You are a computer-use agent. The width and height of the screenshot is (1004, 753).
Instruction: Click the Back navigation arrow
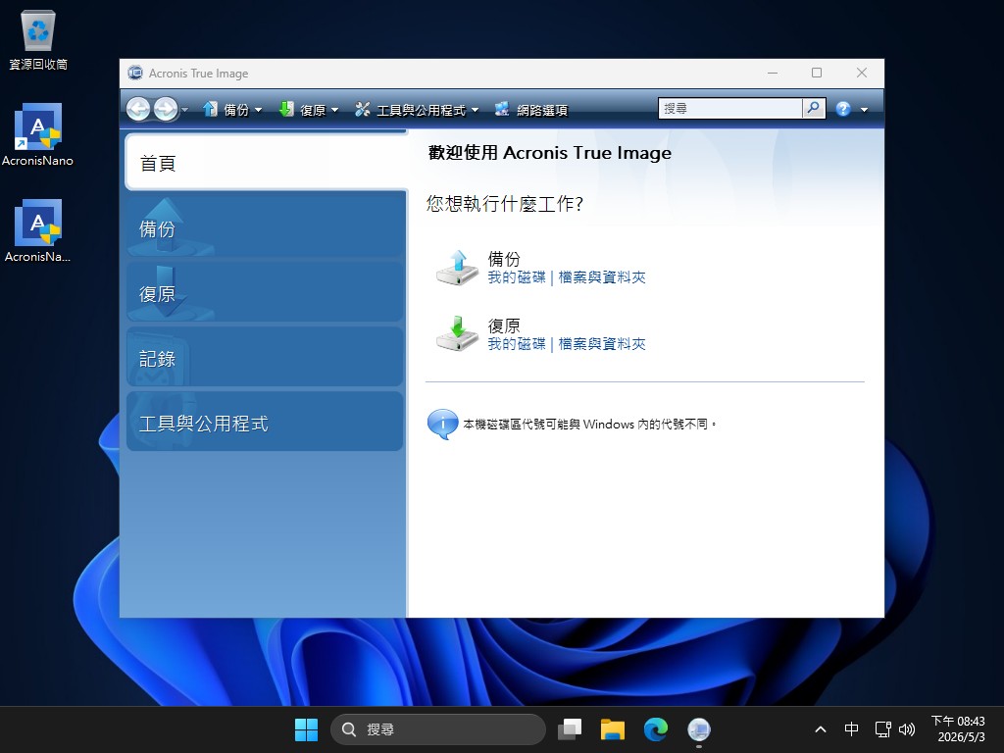point(137,110)
